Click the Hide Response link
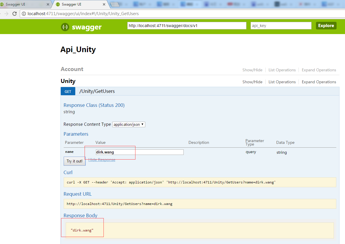Screen dimensions: 345x244 click(x=102, y=160)
